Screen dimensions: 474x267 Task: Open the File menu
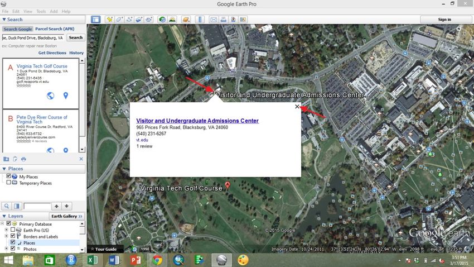(x=5, y=11)
